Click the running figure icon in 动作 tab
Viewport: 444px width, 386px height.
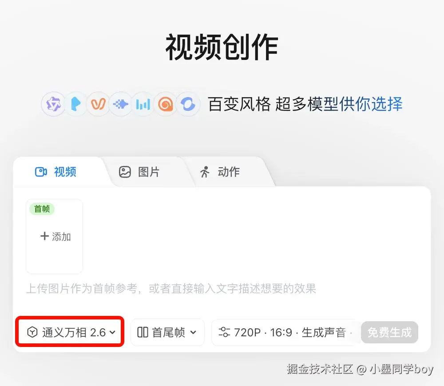pos(205,172)
